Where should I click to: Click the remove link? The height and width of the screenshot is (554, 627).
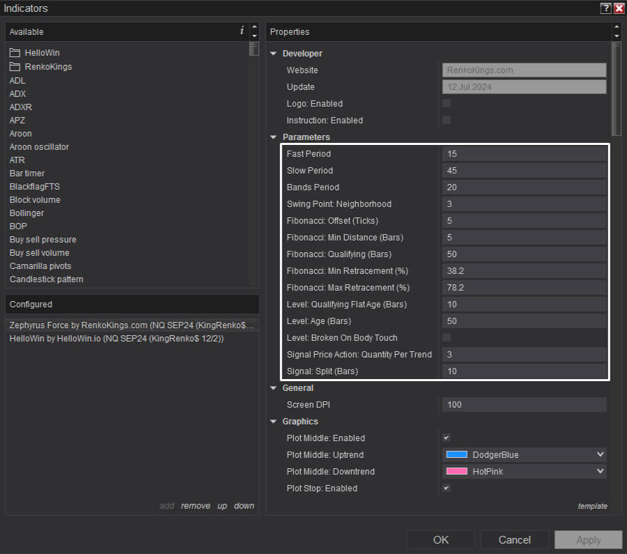tap(195, 506)
